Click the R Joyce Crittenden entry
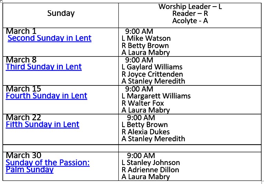Viewport: 264px width, 184px height. click(152, 74)
